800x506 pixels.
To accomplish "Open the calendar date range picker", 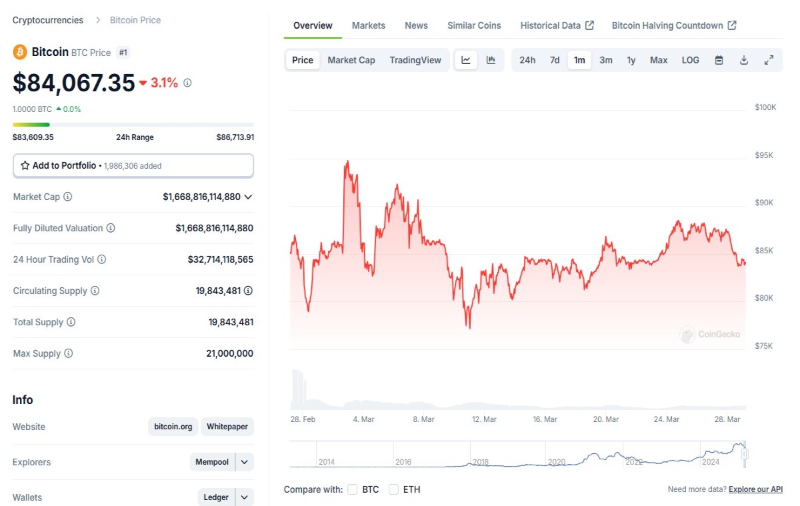I will tap(719, 60).
